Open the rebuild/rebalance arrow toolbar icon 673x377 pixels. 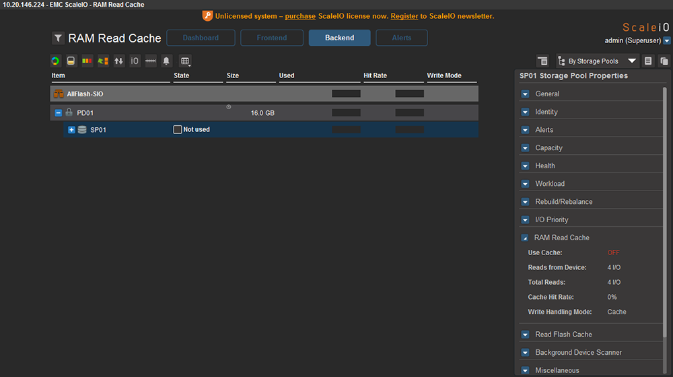click(x=103, y=61)
